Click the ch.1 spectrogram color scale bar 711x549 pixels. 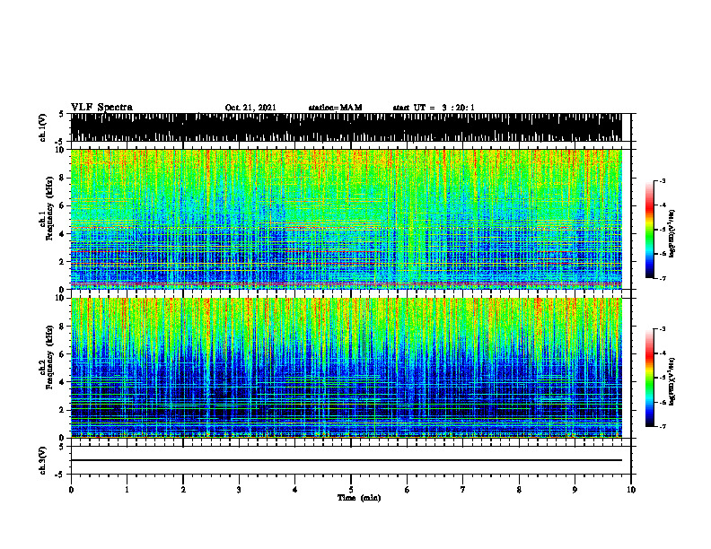(649, 230)
